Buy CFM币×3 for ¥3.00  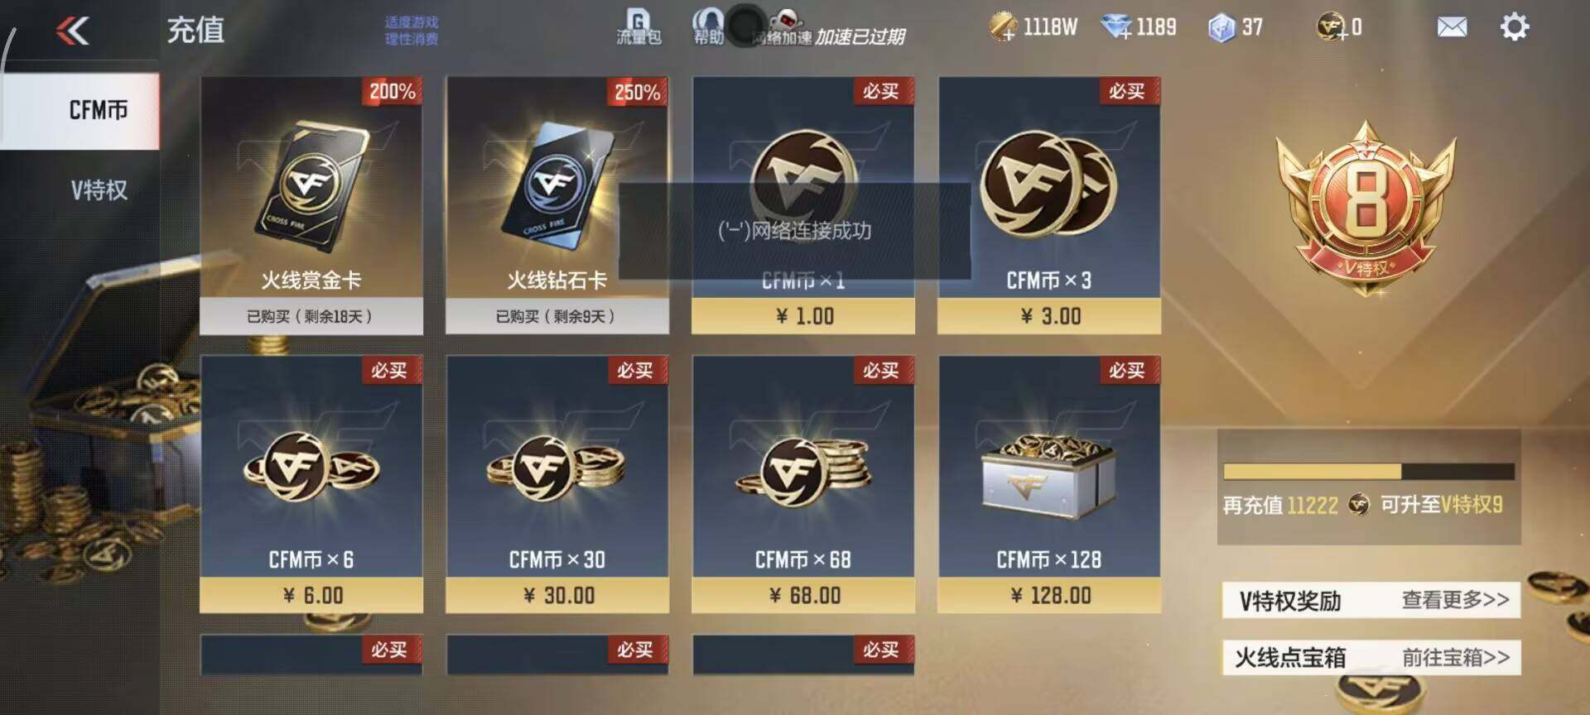1048,205
